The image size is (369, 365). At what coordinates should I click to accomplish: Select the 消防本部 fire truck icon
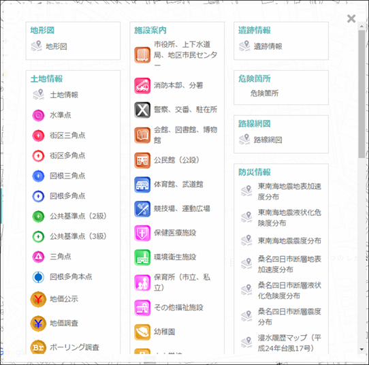(x=142, y=86)
